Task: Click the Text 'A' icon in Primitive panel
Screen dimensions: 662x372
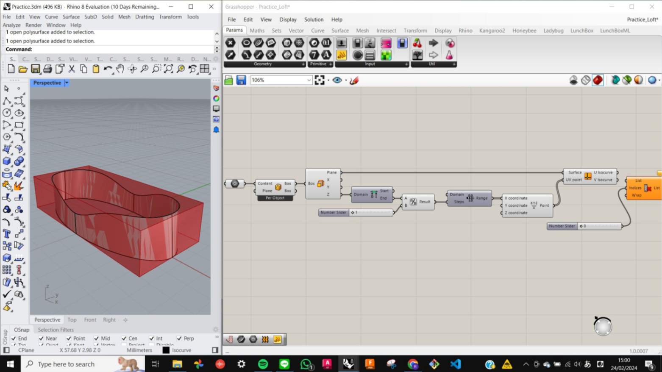Action: [x=326, y=55]
